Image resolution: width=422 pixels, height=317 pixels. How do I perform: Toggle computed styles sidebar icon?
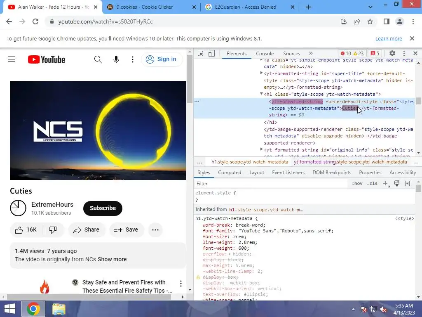408,184
